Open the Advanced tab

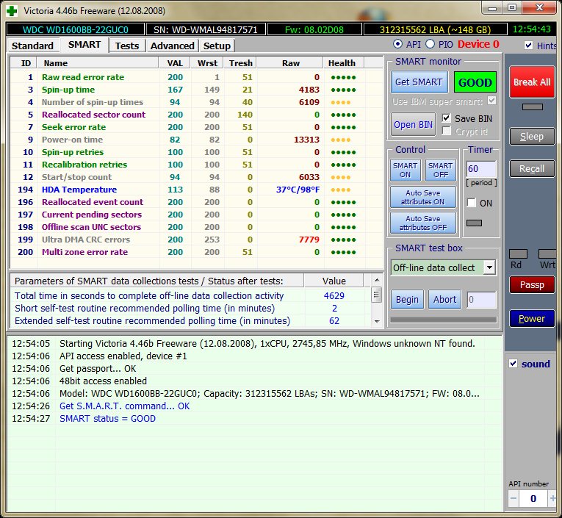tap(172, 46)
